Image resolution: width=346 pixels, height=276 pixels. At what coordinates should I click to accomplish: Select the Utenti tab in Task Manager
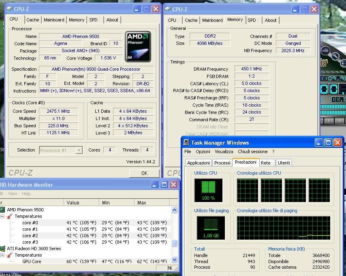click(x=284, y=163)
